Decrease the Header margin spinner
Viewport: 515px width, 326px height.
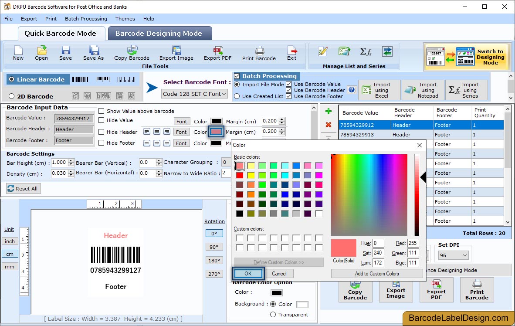click(x=282, y=133)
